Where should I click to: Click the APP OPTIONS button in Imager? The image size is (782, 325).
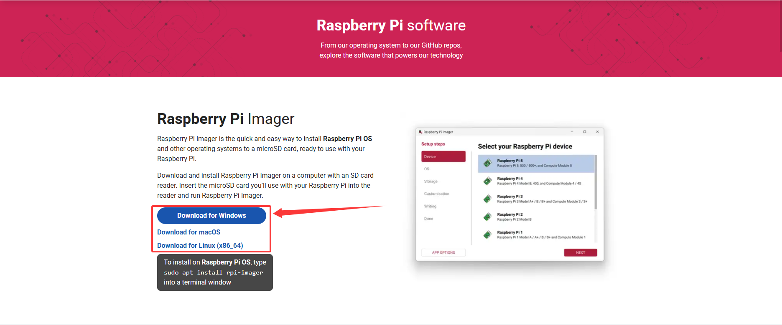pos(443,252)
